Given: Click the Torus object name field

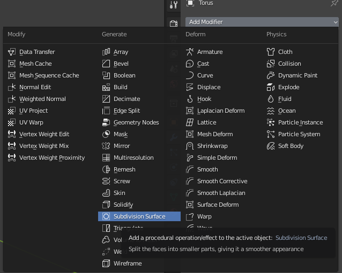Looking at the screenshot, I should (206, 3).
